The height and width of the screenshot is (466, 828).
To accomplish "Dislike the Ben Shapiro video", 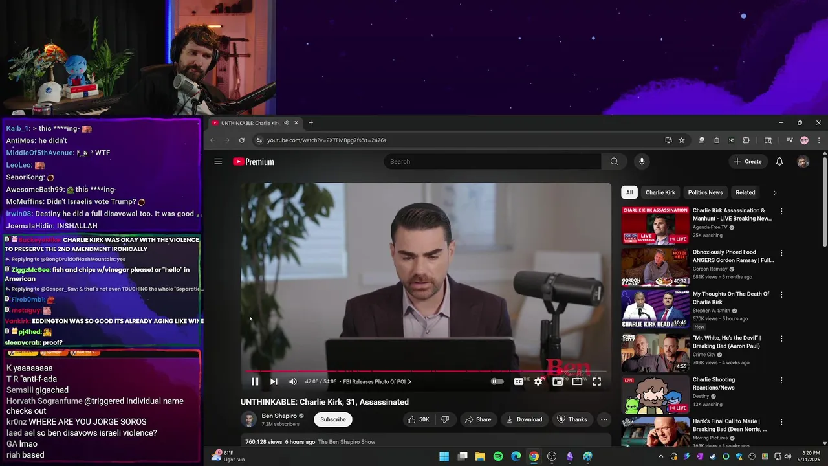I will (x=445, y=419).
